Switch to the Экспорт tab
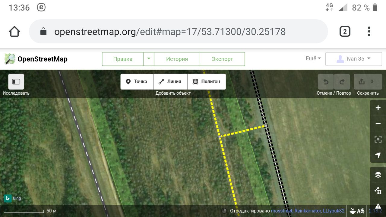The width and height of the screenshot is (386, 217). coord(222,59)
